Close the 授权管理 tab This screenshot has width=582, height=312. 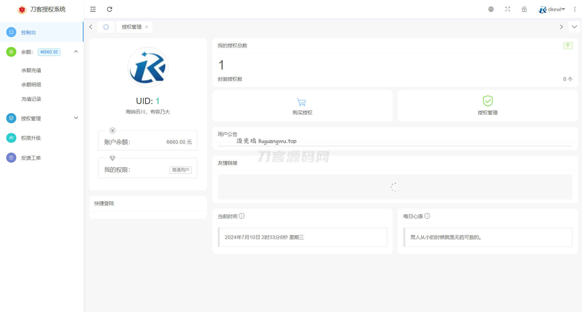tap(147, 27)
